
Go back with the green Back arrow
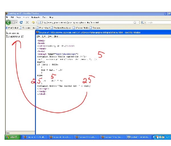point(8,23)
